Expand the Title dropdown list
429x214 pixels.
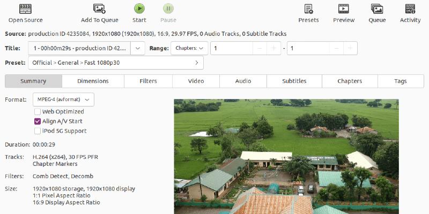(x=137, y=48)
